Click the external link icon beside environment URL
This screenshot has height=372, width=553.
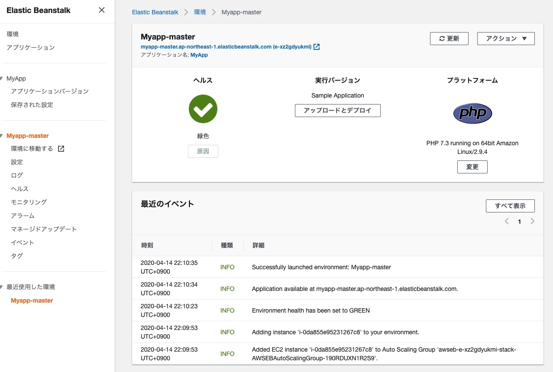[317, 47]
